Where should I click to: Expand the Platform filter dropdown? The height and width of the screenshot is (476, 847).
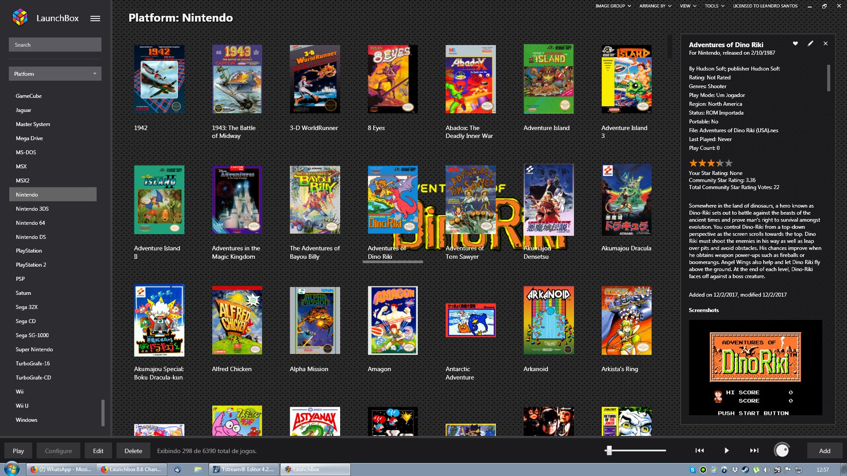pyautogui.click(x=55, y=74)
